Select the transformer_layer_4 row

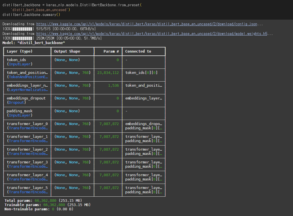pos(84,177)
